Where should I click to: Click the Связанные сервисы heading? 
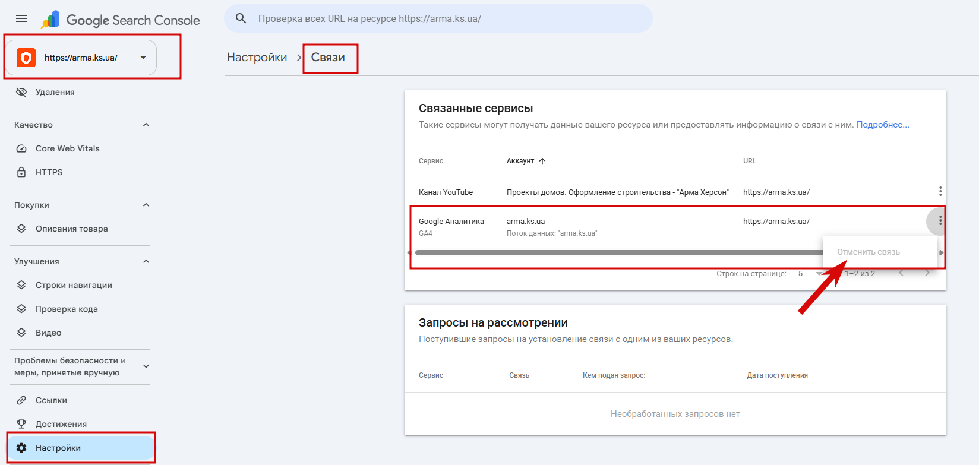tap(476, 108)
